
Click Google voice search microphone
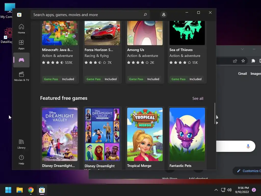(x=248, y=146)
